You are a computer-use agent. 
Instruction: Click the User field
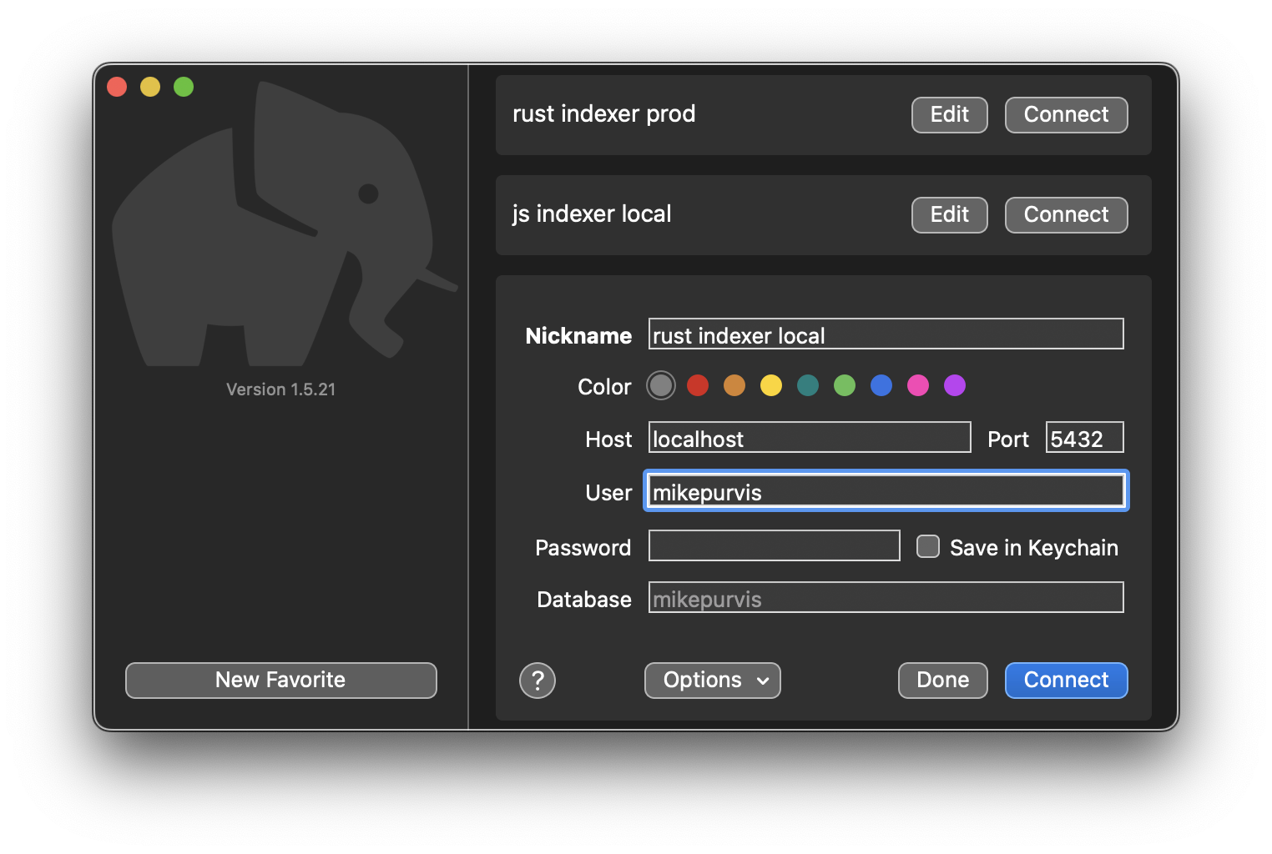pyautogui.click(x=886, y=491)
